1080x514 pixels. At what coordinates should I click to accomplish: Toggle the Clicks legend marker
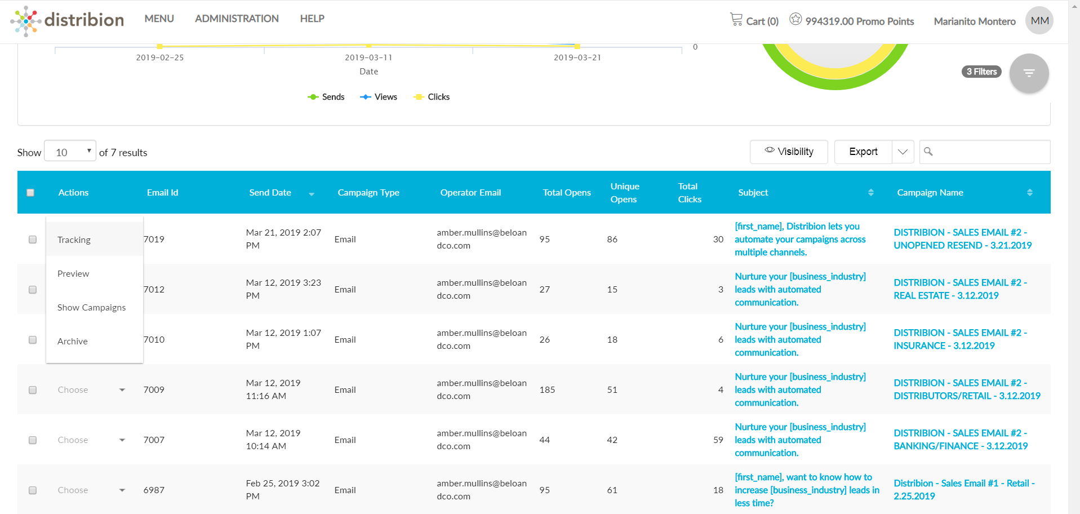click(x=419, y=97)
